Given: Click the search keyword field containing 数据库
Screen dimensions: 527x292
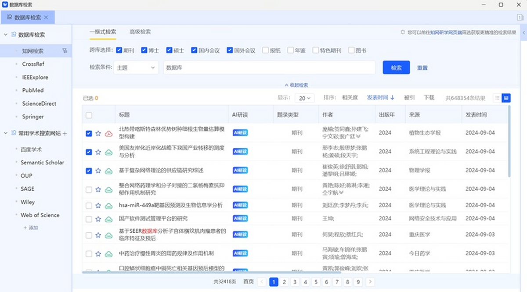Looking at the screenshot, I should click(269, 68).
